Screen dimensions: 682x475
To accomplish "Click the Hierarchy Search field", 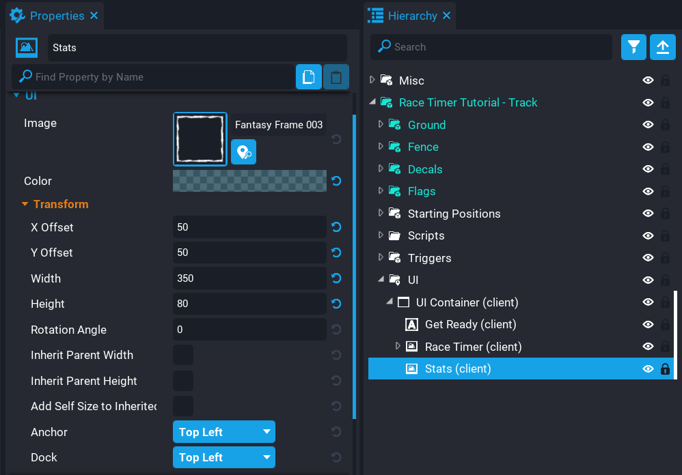I will tap(492, 47).
